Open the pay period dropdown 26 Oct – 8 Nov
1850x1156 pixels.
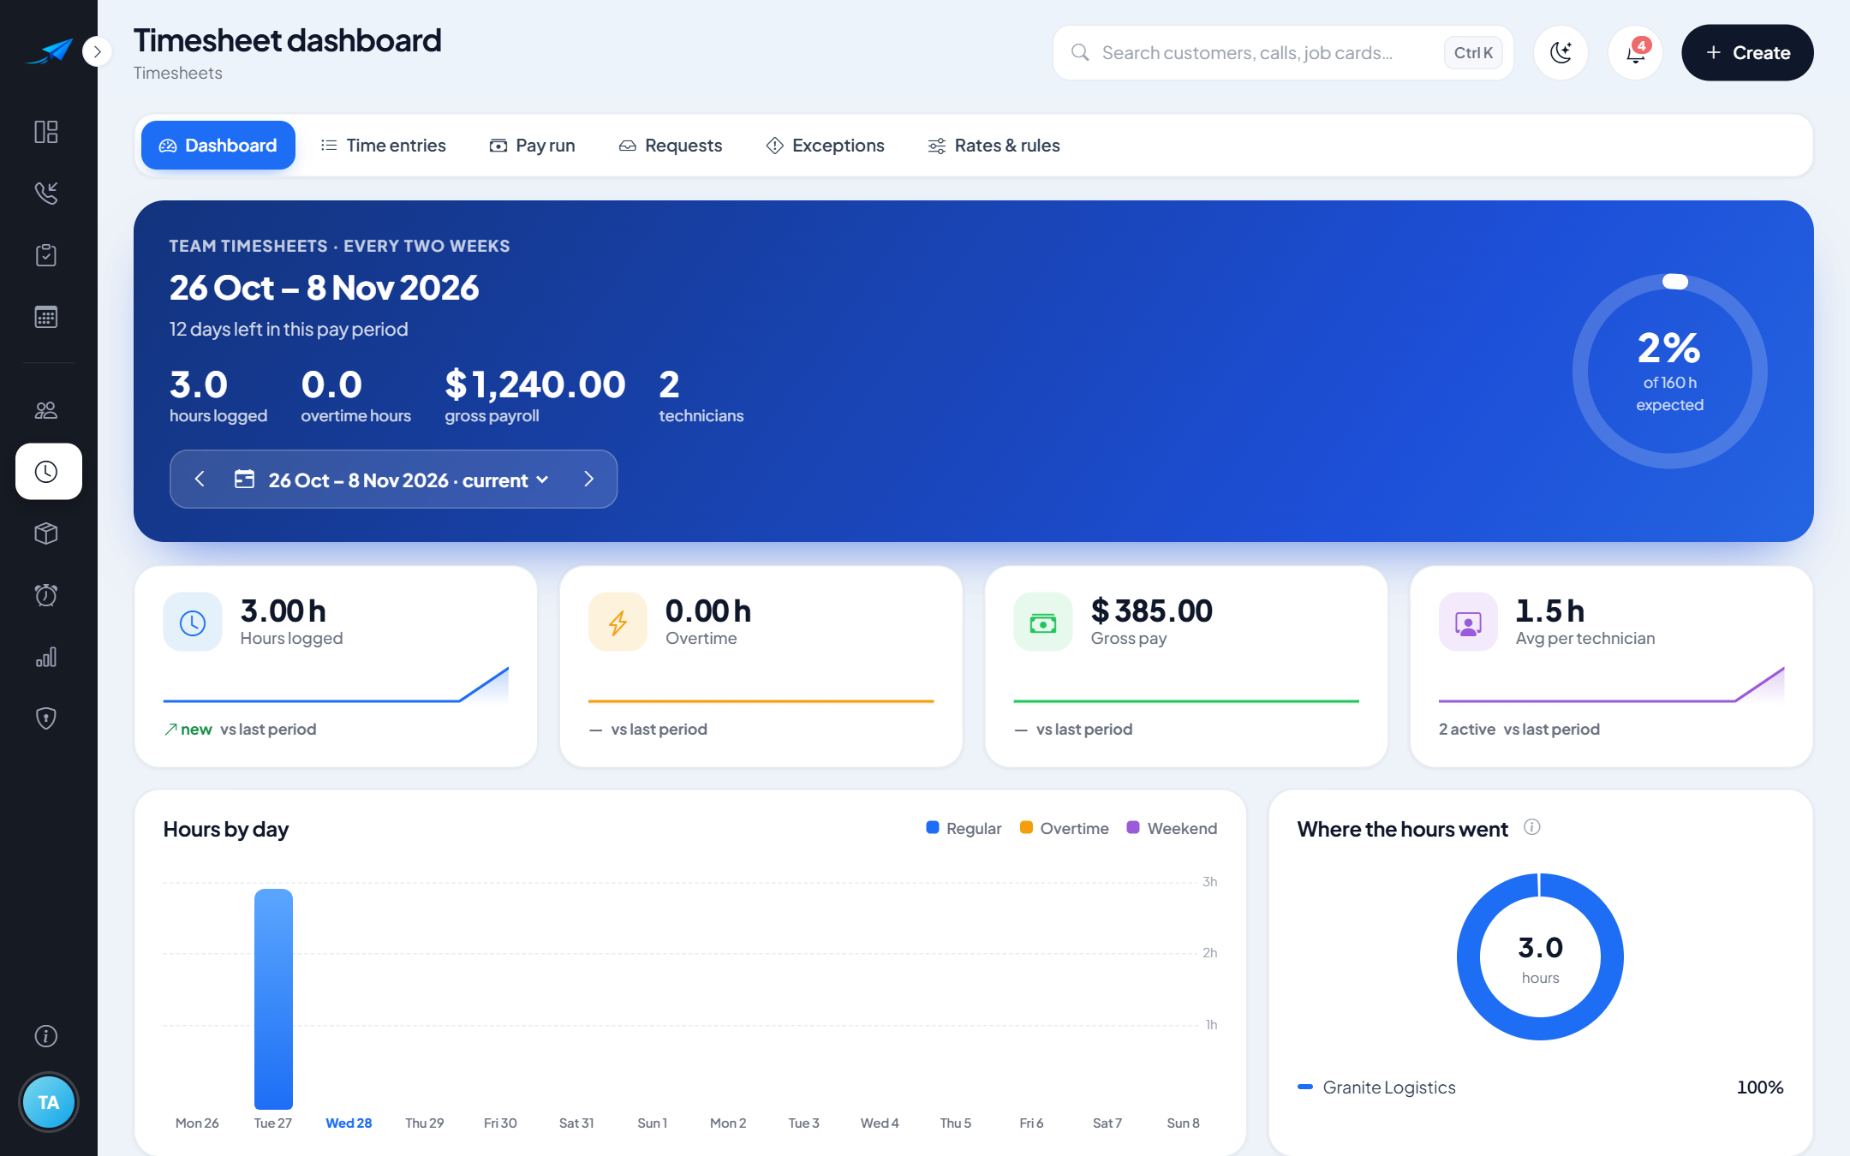tap(392, 480)
